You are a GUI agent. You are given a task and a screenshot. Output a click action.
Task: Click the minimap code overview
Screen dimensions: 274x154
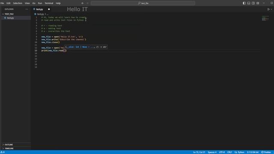click(x=265, y=18)
